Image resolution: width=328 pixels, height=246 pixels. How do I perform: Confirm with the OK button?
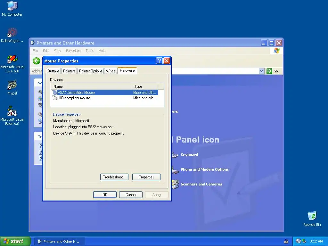coord(105,194)
